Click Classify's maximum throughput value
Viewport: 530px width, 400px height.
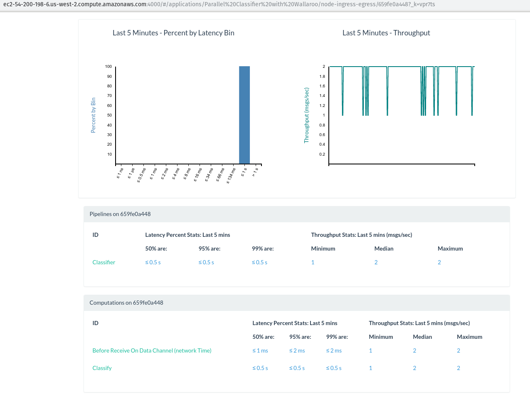[x=458, y=368]
